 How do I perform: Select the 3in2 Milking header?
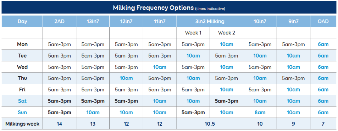click(x=210, y=21)
